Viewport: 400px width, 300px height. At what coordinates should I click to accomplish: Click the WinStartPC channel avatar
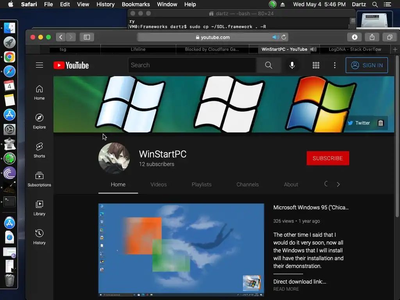point(114,158)
